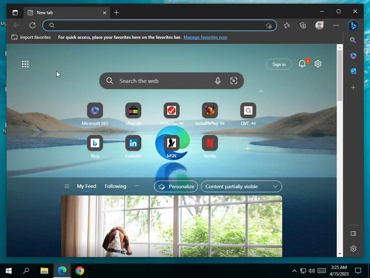Refresh the page with reload icon
The width and height of the screenshot is (370, 278).
(x=33, y=25)
